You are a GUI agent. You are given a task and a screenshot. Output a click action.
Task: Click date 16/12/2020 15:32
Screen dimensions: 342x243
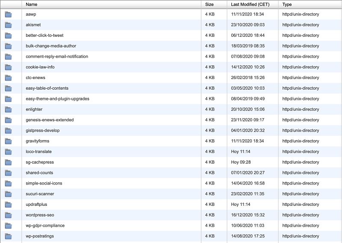[x=248, y=215]
